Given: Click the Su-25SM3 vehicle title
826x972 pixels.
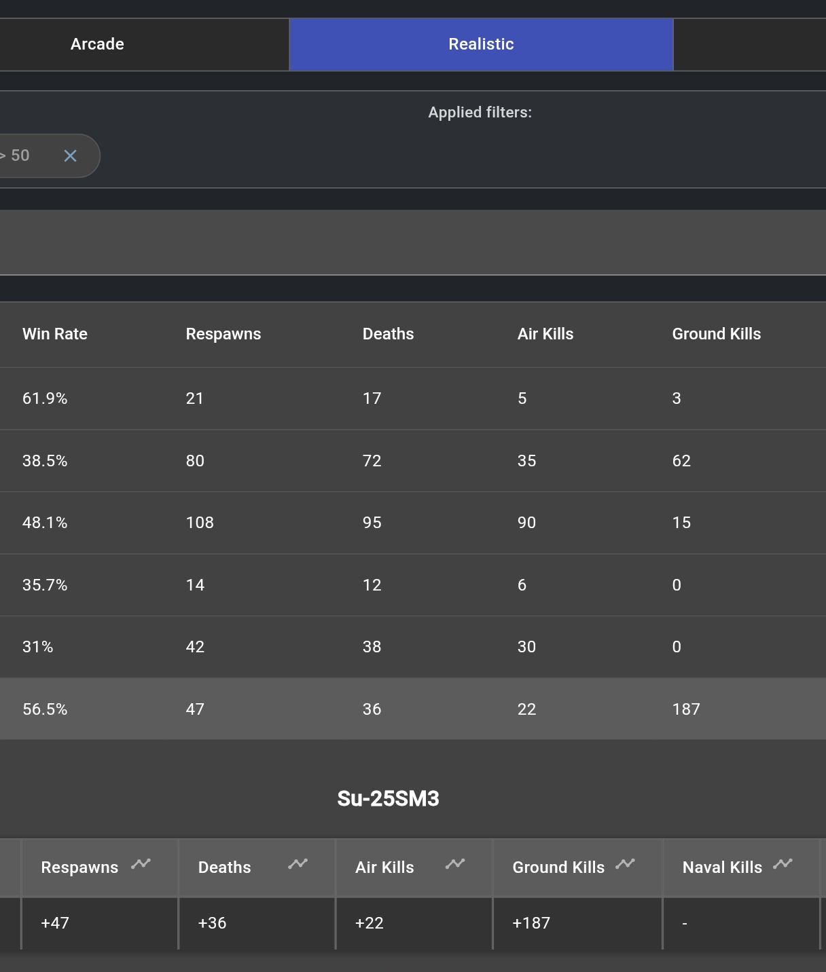Looking at the screenshot, I should 388,799.
